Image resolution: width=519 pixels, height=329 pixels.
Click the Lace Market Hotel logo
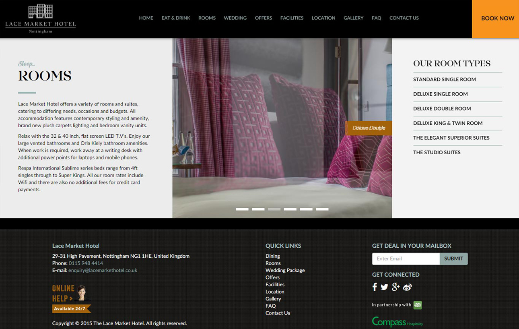(x=40, y=19)
